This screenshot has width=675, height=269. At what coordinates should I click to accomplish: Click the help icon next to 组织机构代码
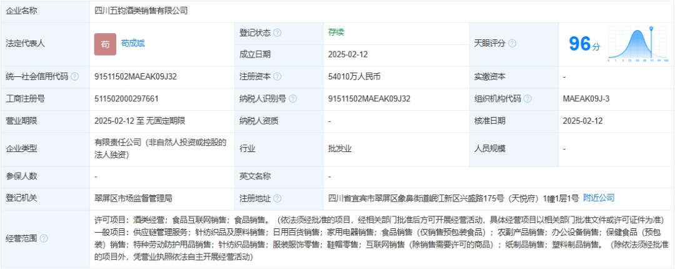click(527, 99)
